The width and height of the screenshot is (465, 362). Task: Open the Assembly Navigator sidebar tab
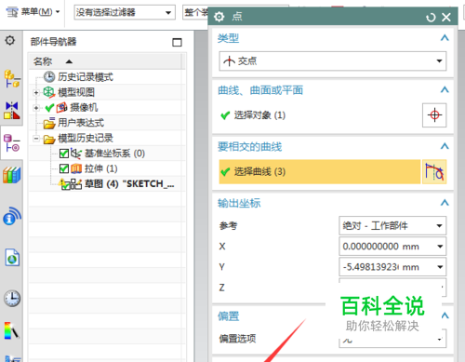(12, 78)
